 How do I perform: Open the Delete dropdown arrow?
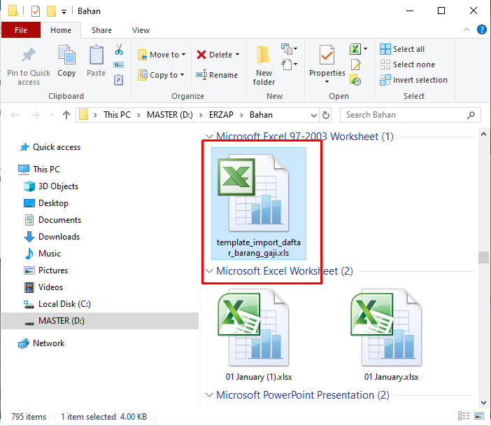pyautogui.click(x=237, y=55)
